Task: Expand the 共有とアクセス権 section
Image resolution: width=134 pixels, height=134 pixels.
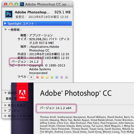Action: [5, 116]
